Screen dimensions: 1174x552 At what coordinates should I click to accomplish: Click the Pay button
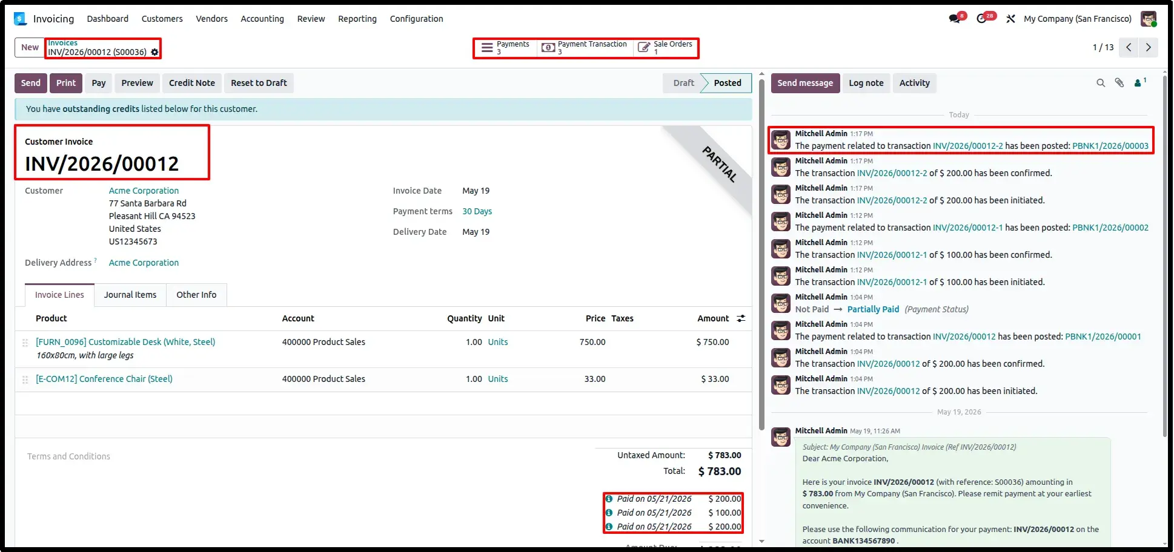click(x=99, y=83)
